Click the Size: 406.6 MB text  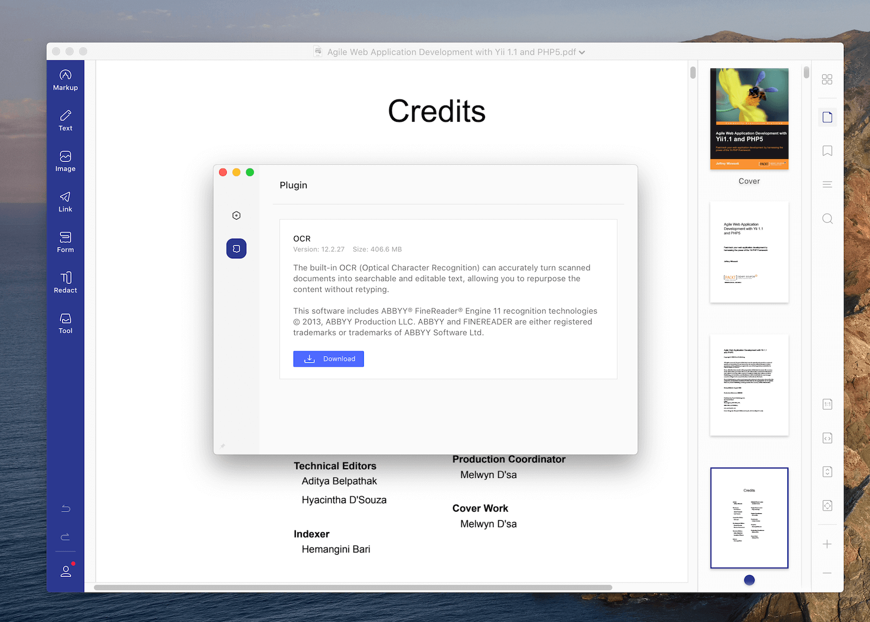click(377, 250)
